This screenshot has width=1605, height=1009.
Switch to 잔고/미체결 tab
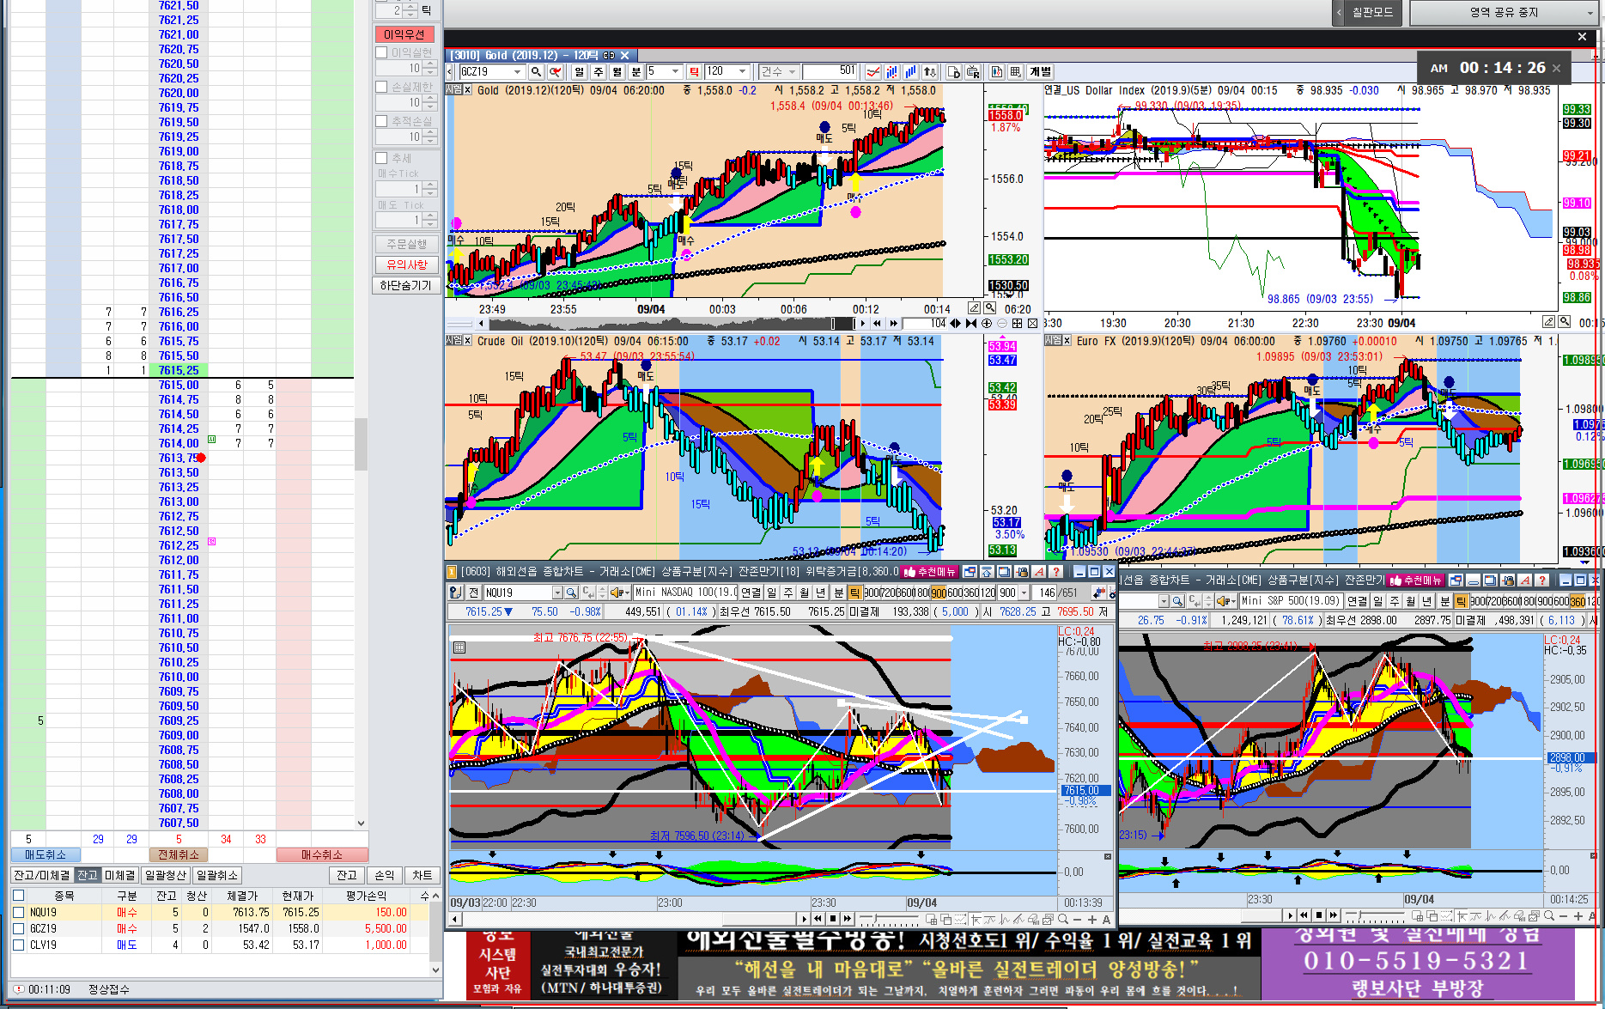point(42,875)
